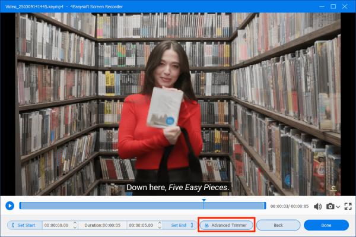Image resolution: width=356 pixels, height=237 pixels.
Task: Decrease start time with down stepper arrow
Action: (x=75, y=227)
